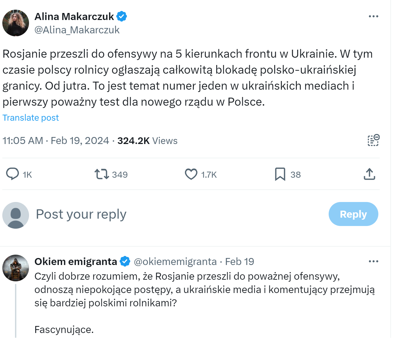
Task: Click the 324.2K Views count
Action: tap(147, 141)
